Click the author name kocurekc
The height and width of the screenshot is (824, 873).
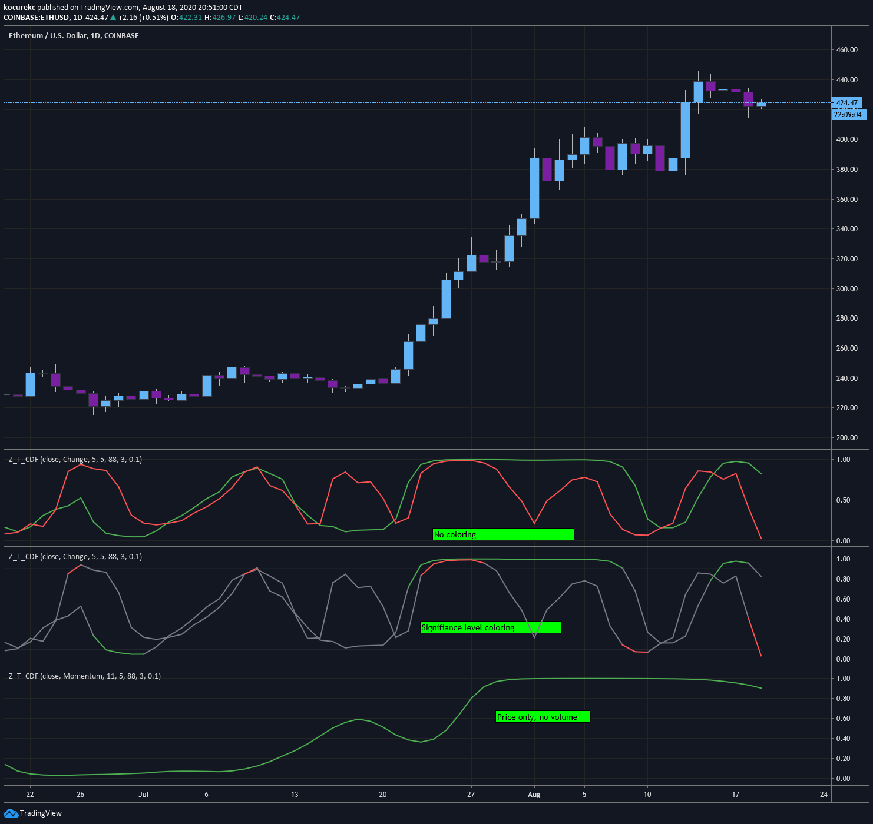coord(19,8)
